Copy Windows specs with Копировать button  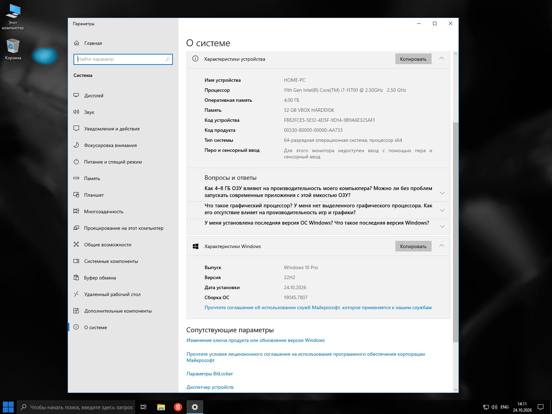point(413,246)
